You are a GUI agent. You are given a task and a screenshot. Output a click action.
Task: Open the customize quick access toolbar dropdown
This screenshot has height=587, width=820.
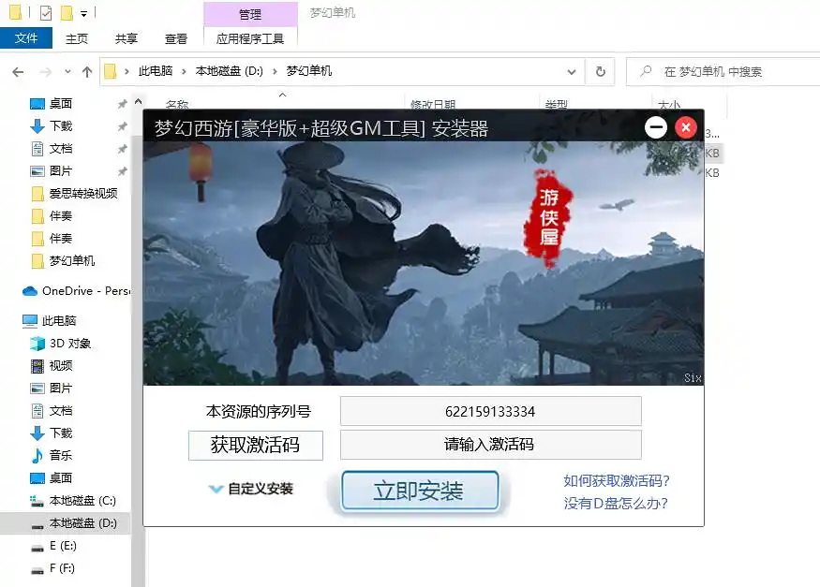click(x=84, y=14)
